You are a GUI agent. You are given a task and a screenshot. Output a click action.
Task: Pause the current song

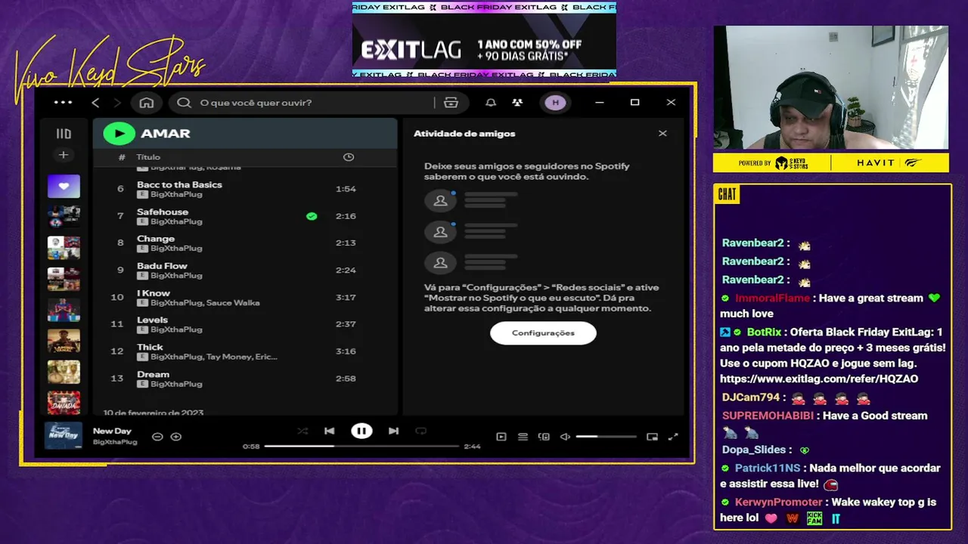tap(361, 431)
